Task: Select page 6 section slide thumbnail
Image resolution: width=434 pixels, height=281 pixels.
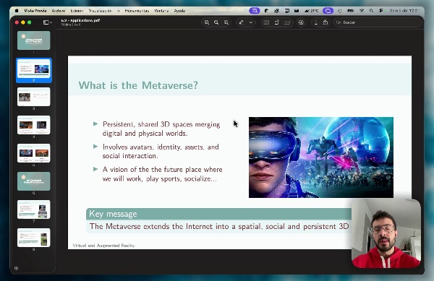Action: coord(34,181)
